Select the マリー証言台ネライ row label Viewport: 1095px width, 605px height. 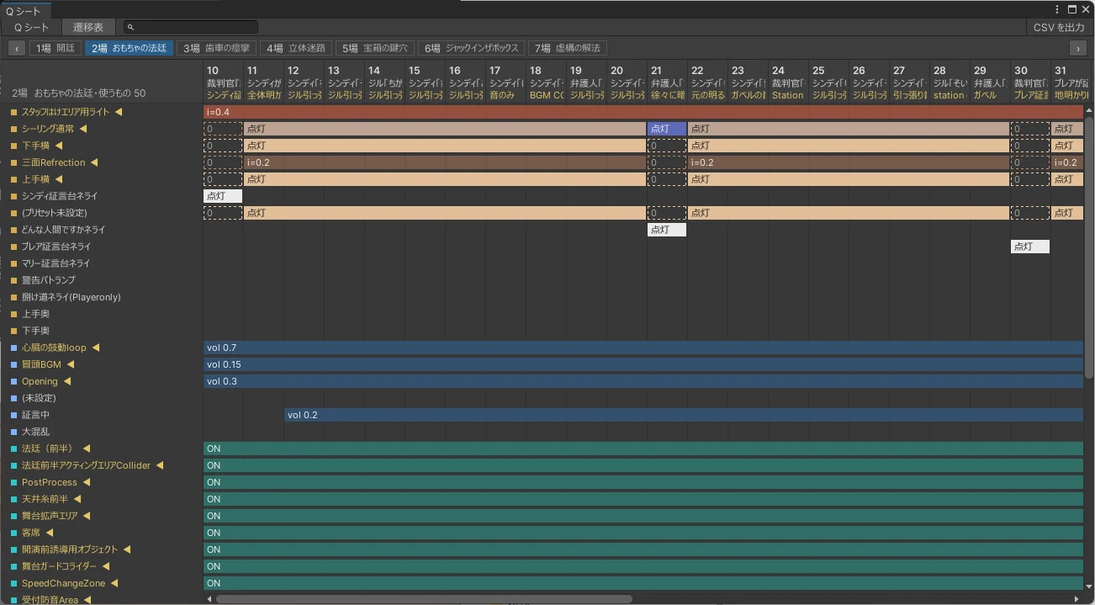56,263
